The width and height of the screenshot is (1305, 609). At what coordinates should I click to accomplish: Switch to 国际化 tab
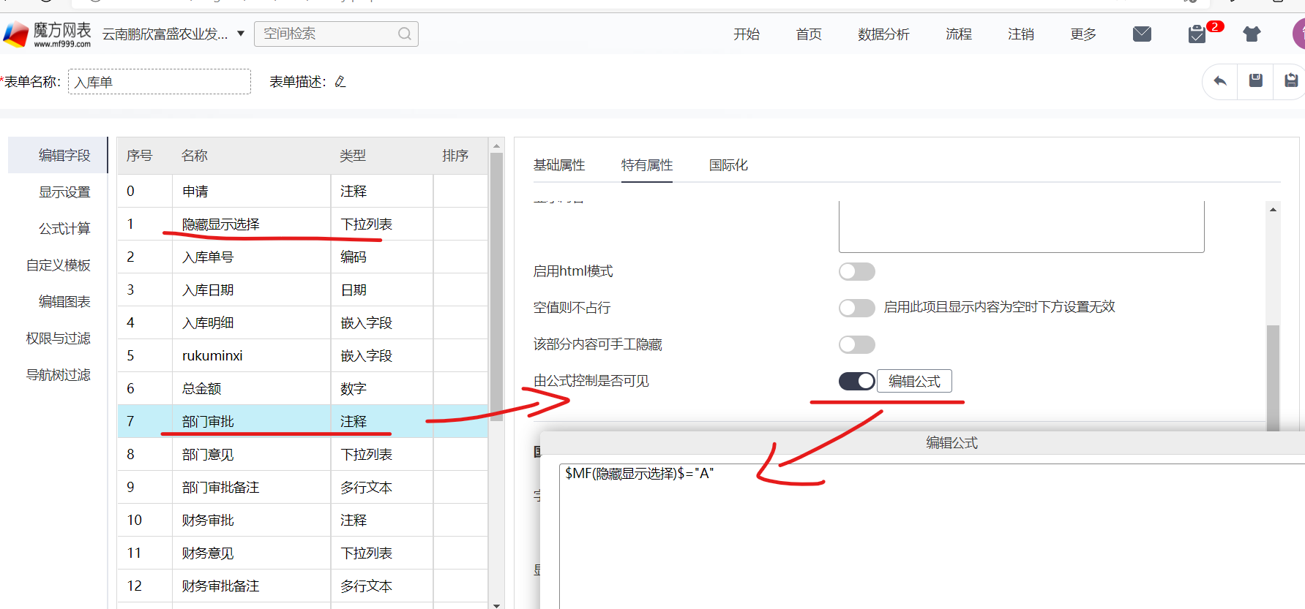[728, 165]
